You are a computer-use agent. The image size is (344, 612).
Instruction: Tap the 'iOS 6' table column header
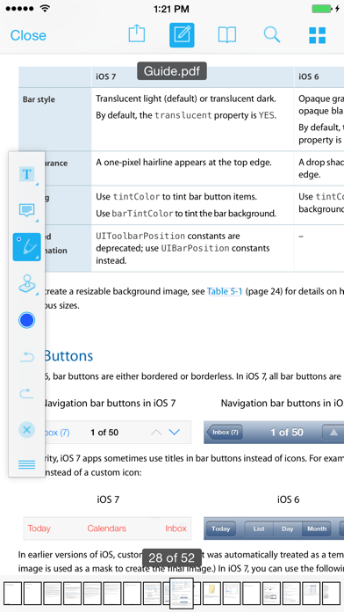coord(309,76)
